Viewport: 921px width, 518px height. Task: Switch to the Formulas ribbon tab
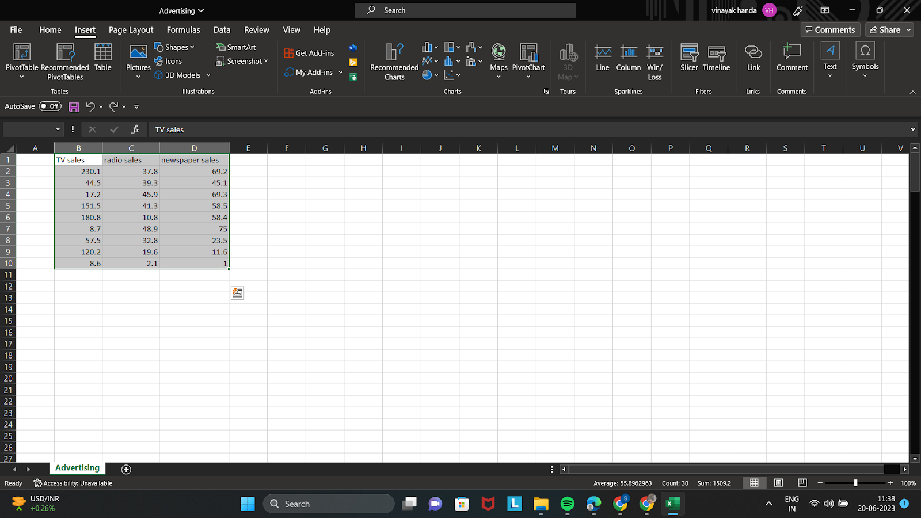tap(183, 29)
